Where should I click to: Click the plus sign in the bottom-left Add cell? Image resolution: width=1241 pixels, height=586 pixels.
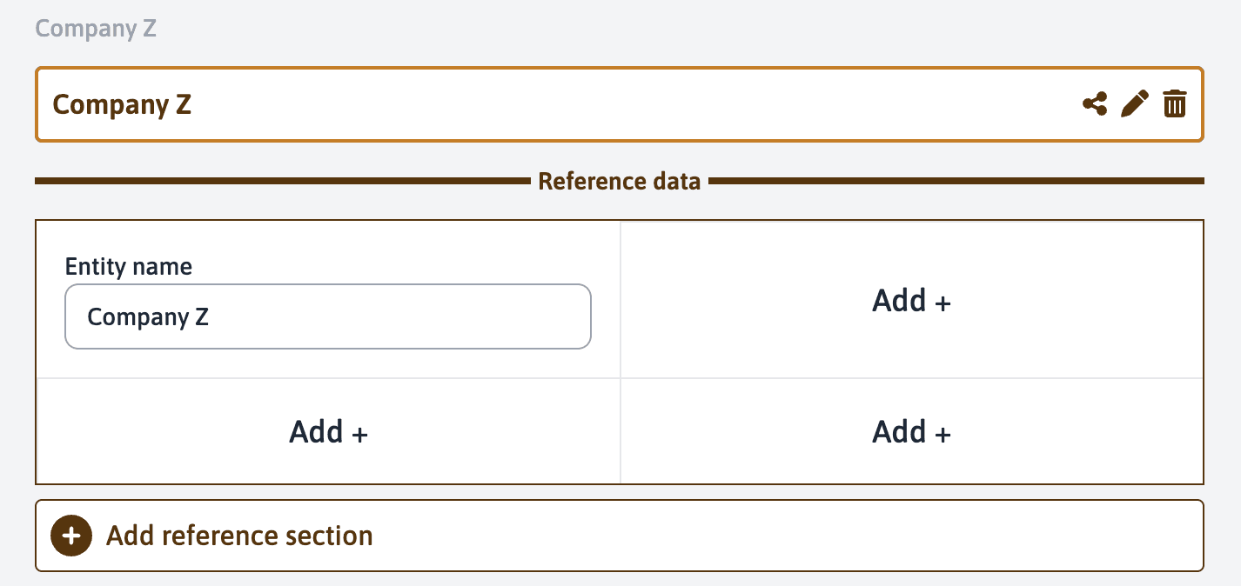[x=359, y=435]
